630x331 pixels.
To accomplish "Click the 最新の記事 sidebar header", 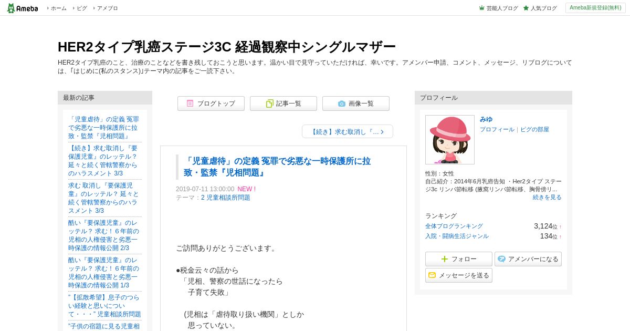I will coord(105,98).
